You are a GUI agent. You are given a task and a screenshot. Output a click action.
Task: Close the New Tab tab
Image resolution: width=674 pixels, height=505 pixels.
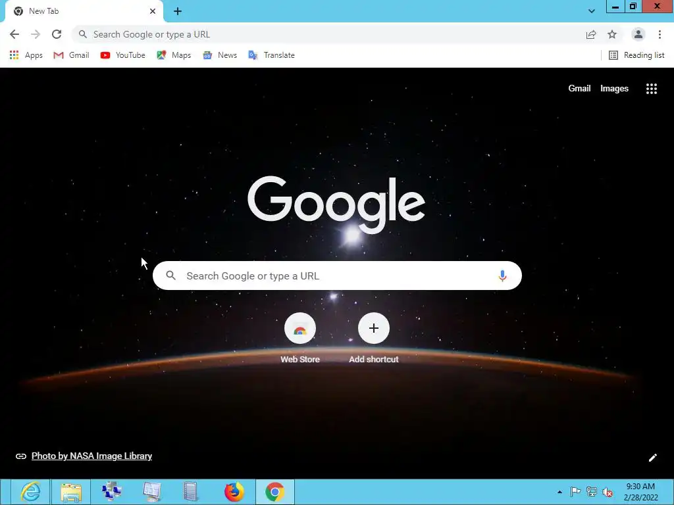coord(153,11)
